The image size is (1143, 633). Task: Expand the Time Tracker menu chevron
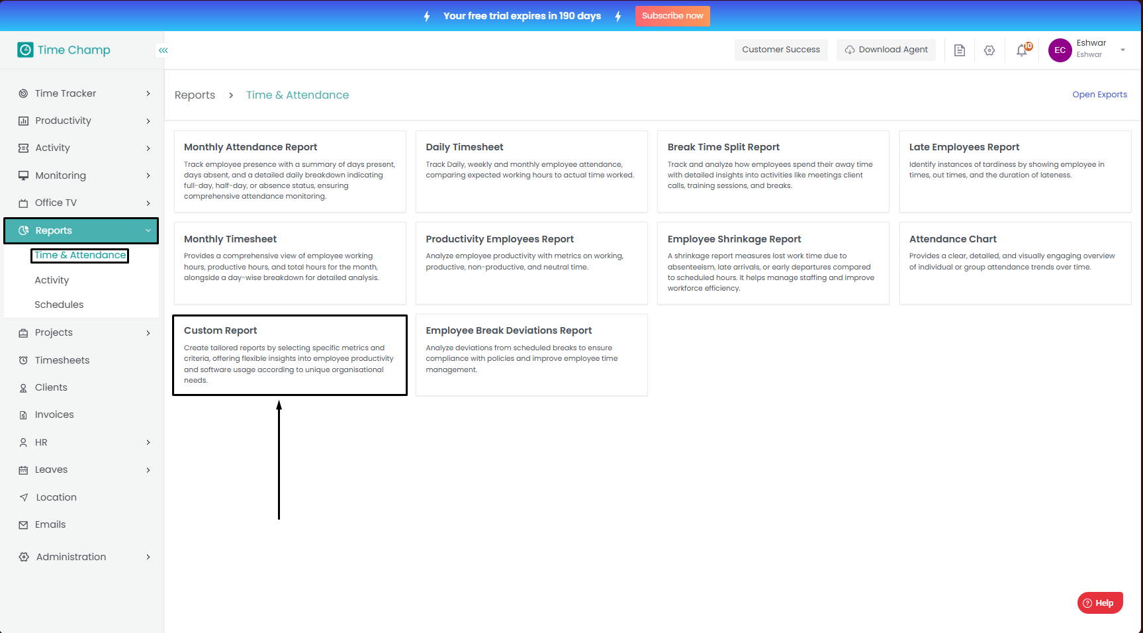[x=148, y=93]
